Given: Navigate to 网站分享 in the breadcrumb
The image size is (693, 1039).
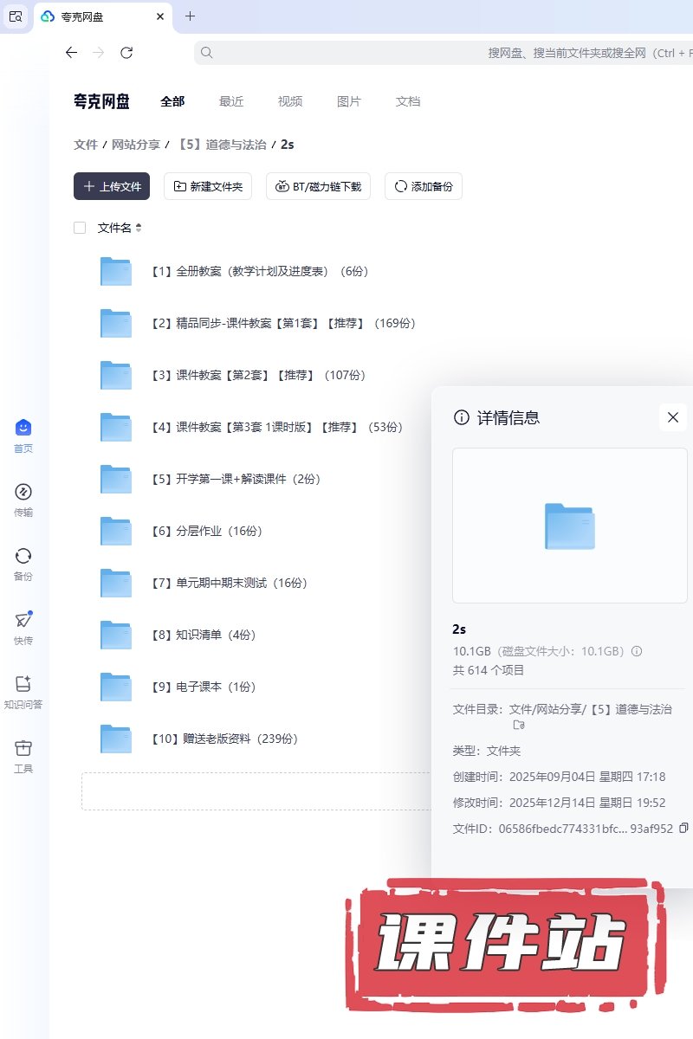Looking at the screenshot, I should [x=136, y=145].
